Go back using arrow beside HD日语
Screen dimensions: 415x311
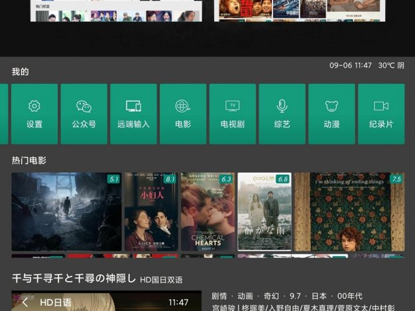(25, 302)
